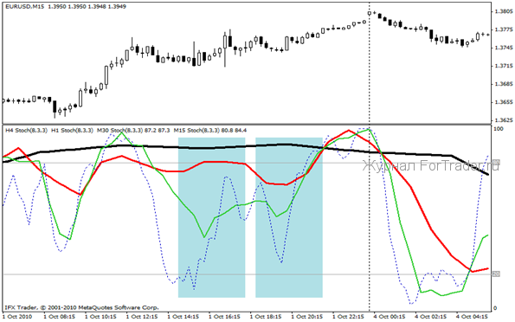Click the 20 level marker on stochastic scale

tap(497, 274)
